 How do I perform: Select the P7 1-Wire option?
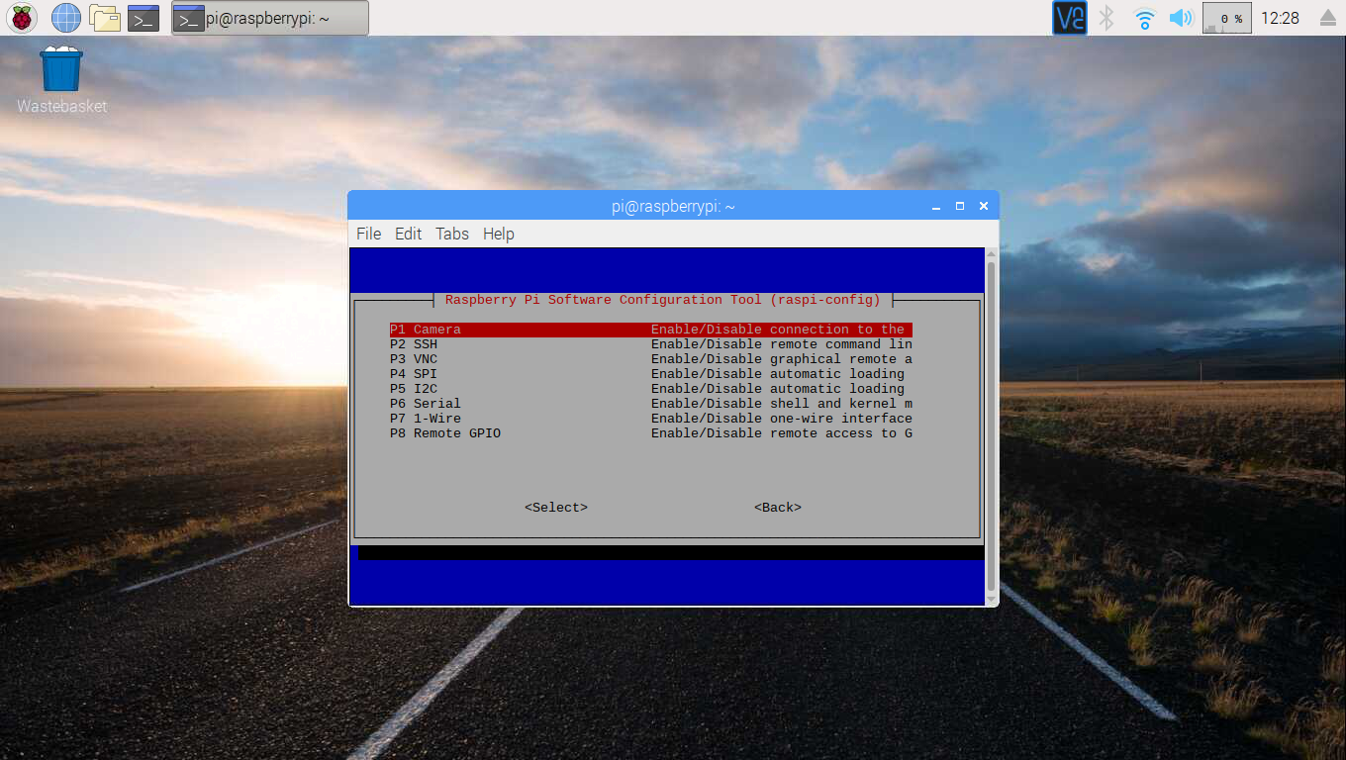(650, 419)
